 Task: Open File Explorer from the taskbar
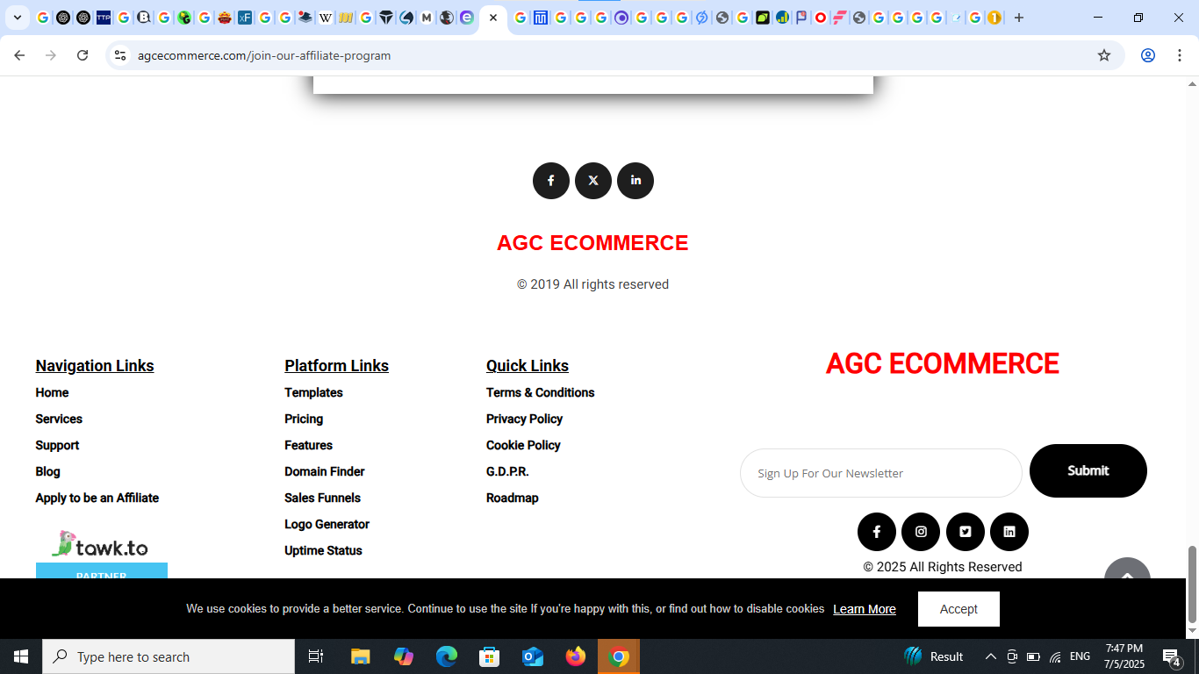click(361, 656)
